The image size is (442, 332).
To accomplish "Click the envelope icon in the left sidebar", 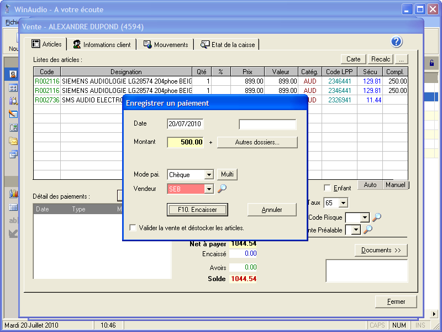I will [13, 141].
